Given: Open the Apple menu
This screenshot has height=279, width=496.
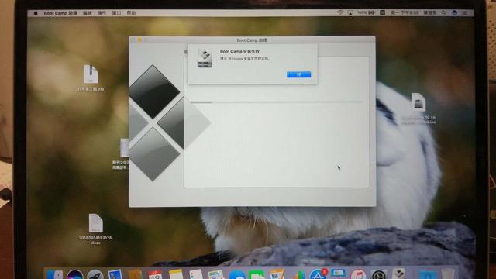Looking at the screenshot, I should (x=36, y=13).
